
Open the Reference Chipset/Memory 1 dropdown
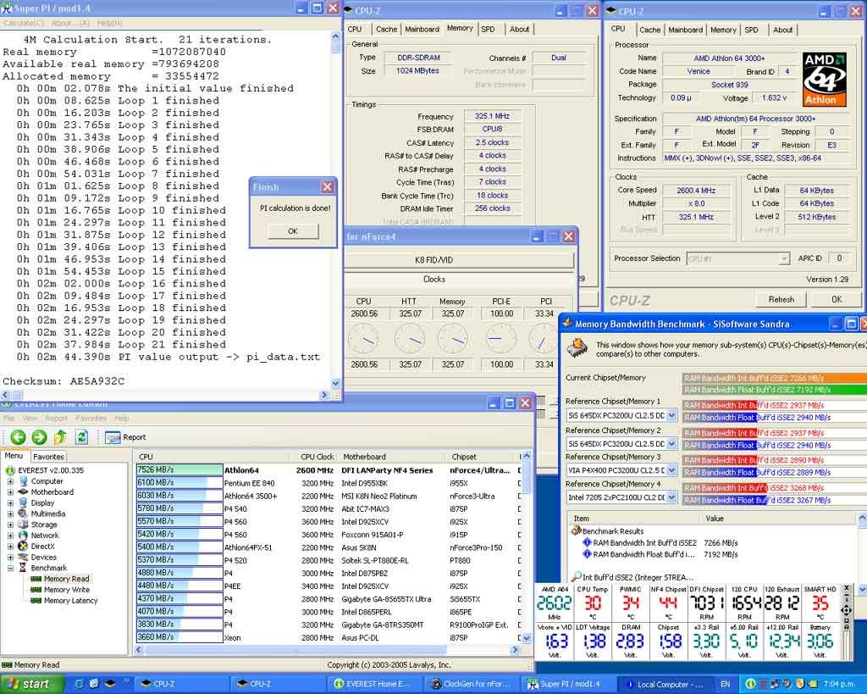(x=671, y=416)
